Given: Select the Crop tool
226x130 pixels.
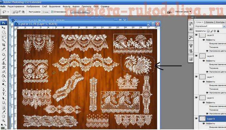Looking at the screenshot, I should 4,45.
